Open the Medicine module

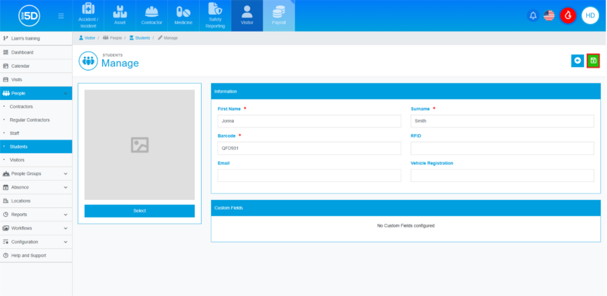183,15
